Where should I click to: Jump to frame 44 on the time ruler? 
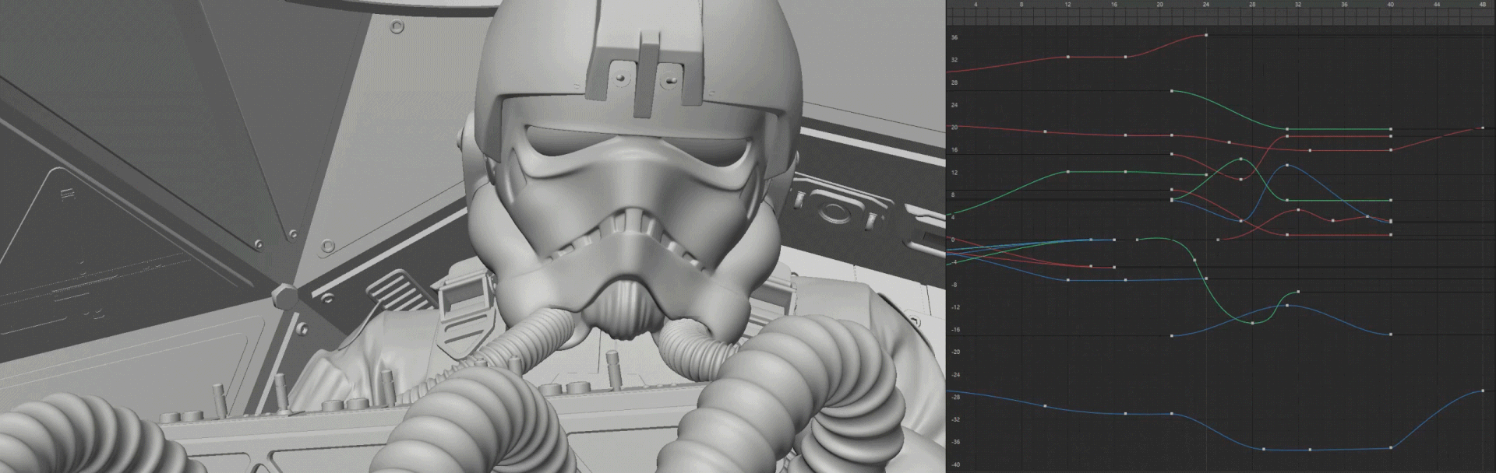pos(1436,5)
